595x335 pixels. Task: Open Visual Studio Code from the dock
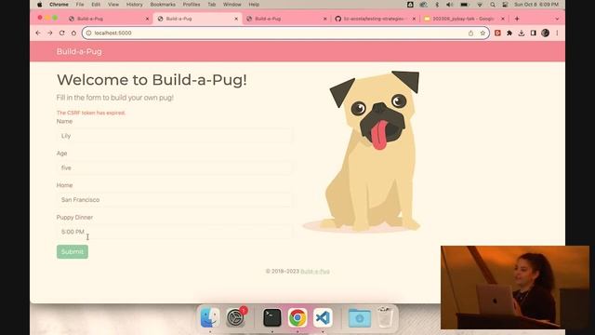pos(323,317)
